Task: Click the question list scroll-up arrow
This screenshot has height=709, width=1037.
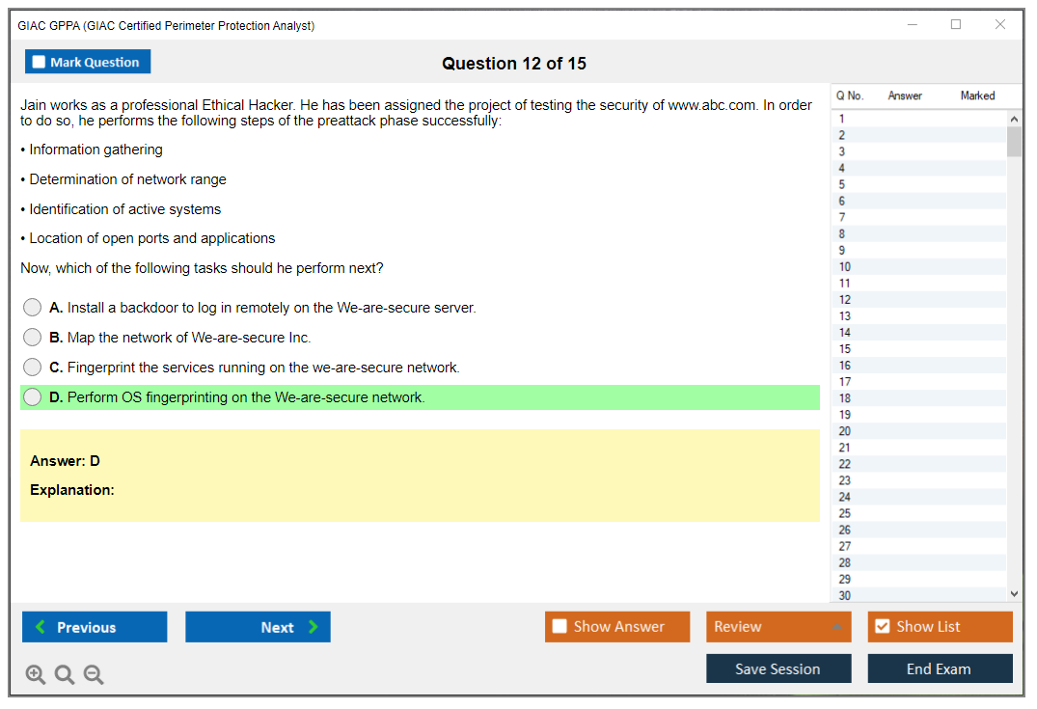Action: 1014,119
